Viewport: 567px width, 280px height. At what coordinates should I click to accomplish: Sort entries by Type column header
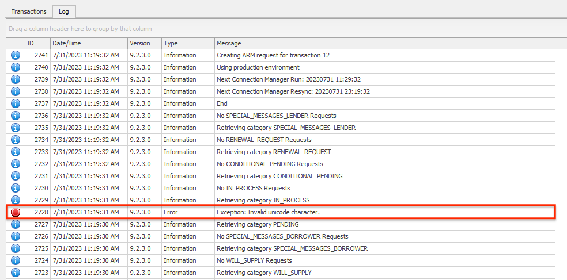tap(187, 43)
